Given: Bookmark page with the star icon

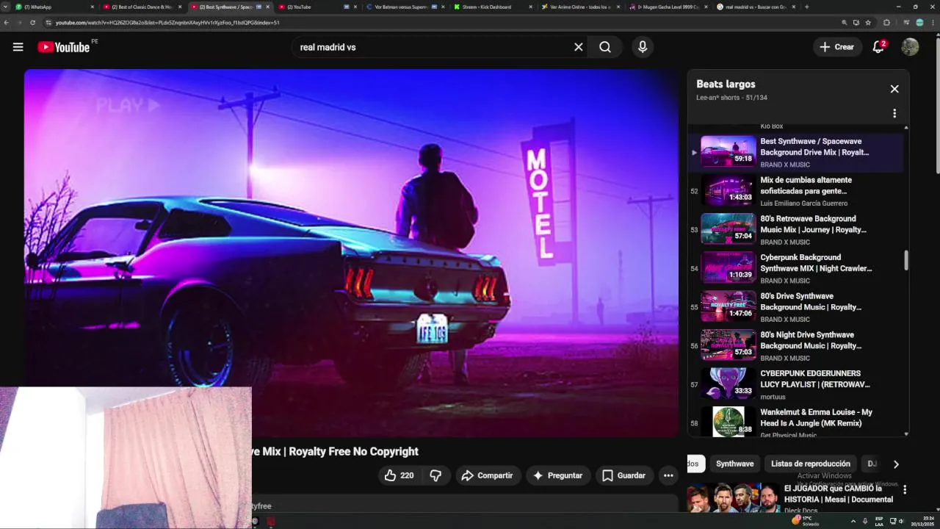Looking at the screenshot, I should (x=868, y=23).
